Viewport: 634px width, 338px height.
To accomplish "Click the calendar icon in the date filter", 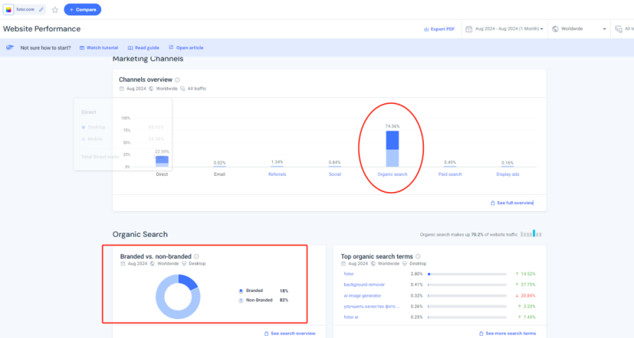I will click(x=470, y=29).
